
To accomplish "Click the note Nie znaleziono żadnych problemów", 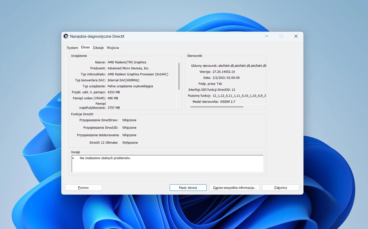I will coord(105,158).
